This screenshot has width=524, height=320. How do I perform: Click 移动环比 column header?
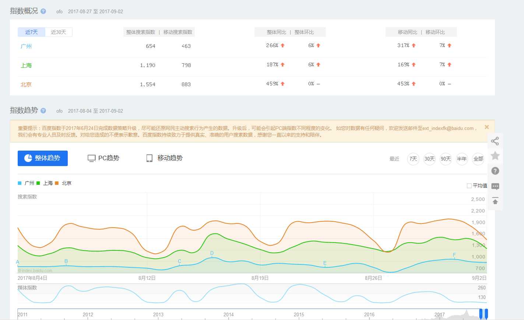(435, 32)
